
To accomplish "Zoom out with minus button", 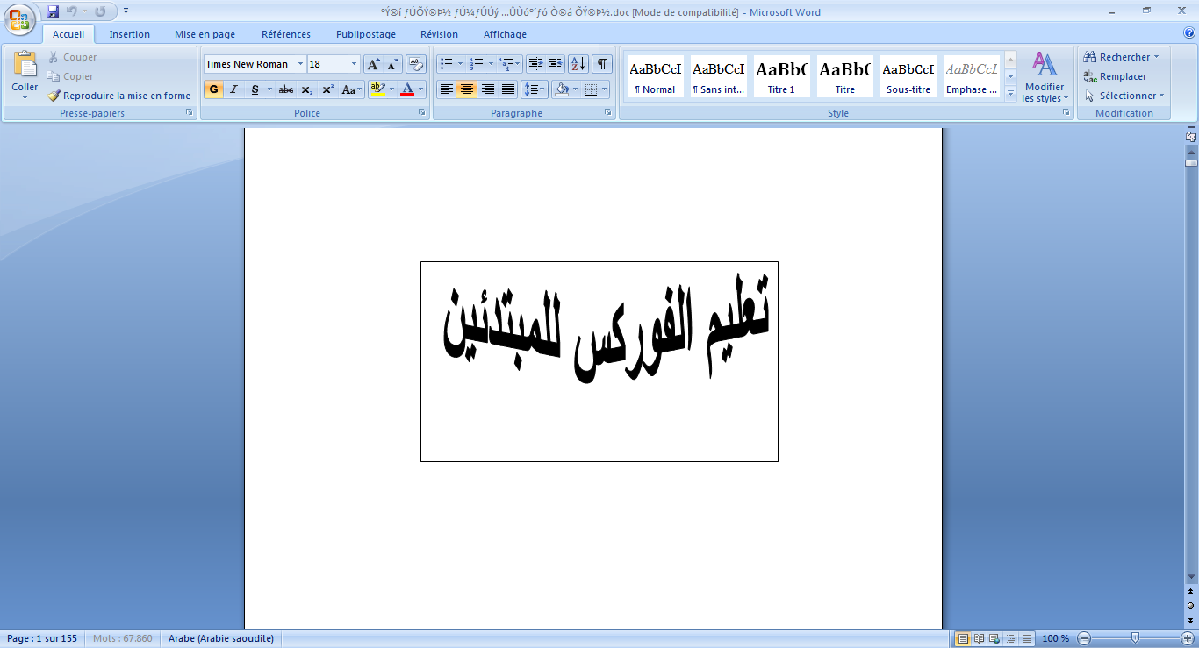I will point(1084,638).
